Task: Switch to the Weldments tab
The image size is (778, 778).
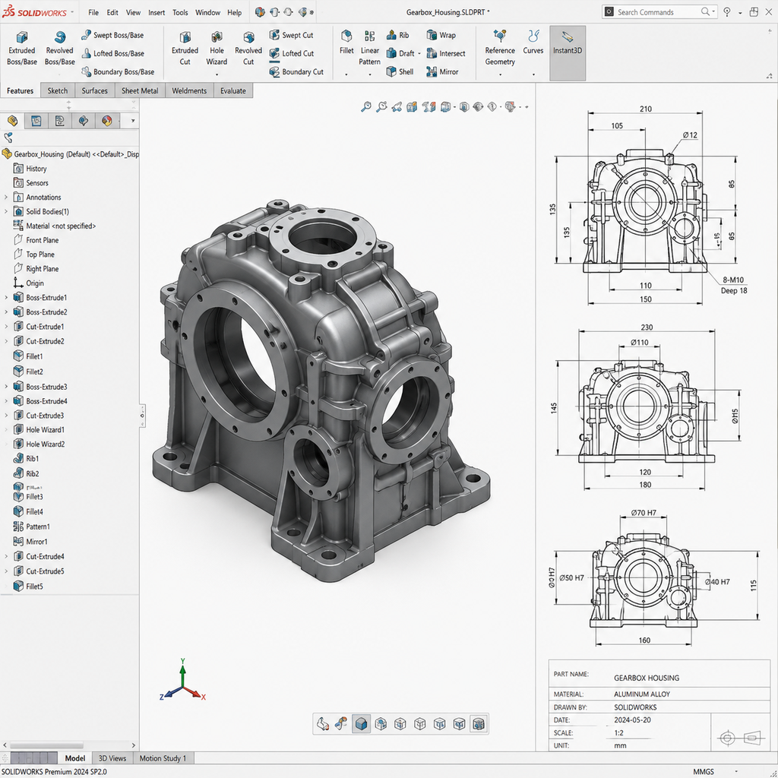Action: click(x=189, y=91)
